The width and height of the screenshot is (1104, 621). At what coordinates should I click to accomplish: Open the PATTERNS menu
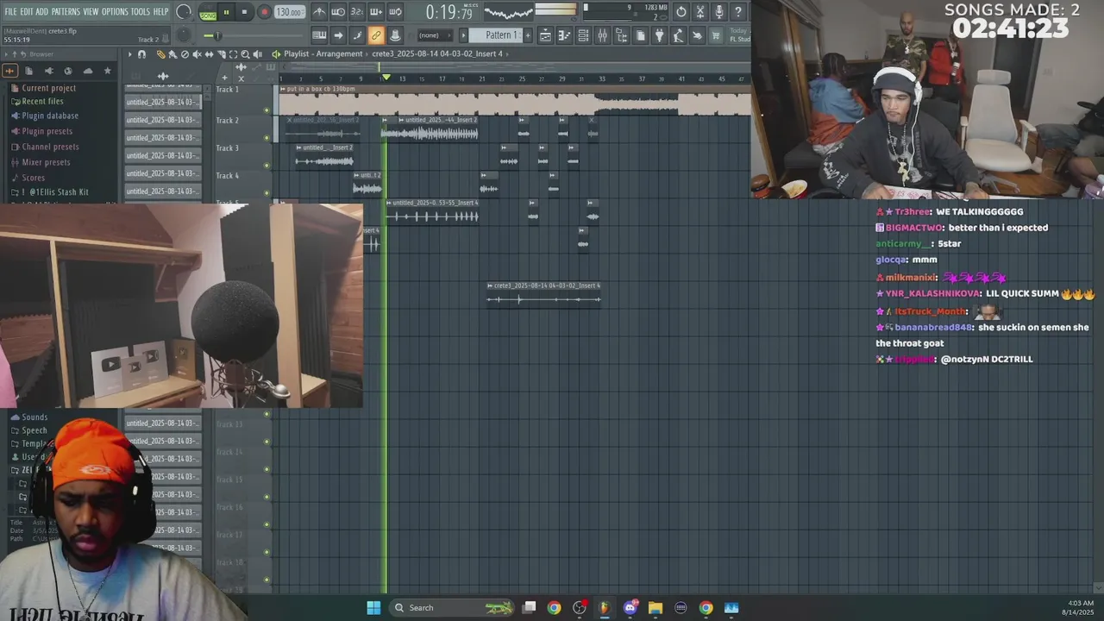point(66,11)
